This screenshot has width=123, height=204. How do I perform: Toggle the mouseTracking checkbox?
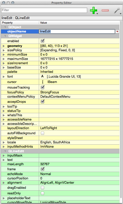coord(43,87)
